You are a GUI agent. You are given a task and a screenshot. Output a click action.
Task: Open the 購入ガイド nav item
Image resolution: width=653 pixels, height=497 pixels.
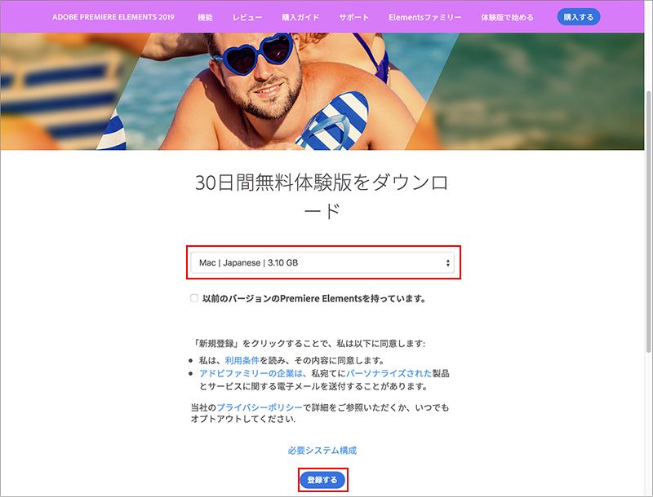(x=300, y=17)
